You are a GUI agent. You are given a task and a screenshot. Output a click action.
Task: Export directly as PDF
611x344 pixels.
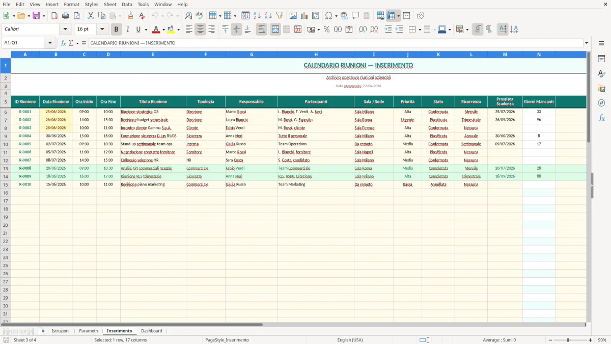pos(54,16)
